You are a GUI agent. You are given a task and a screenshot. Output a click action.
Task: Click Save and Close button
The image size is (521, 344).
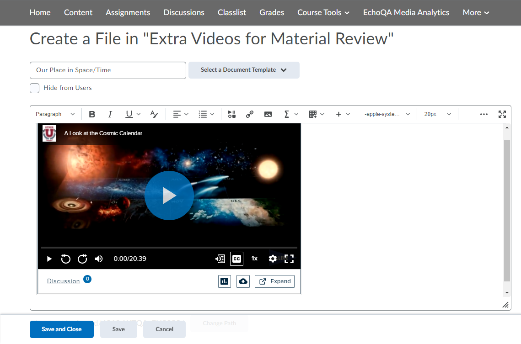(62, 329)
